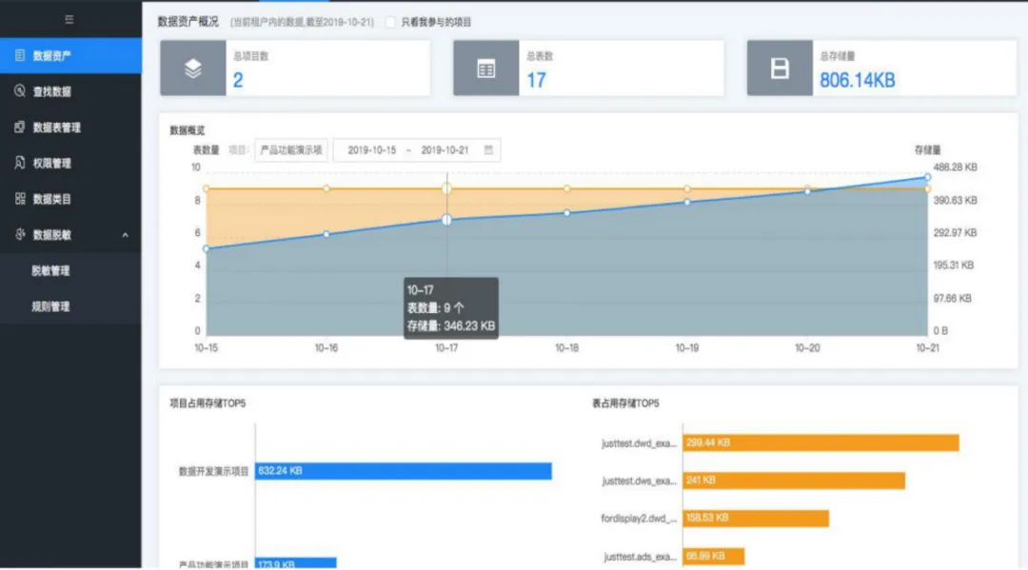1028x570 pixels.
Task: Click the table icon on 总表数 card
Action: click(x=486, y=69)
